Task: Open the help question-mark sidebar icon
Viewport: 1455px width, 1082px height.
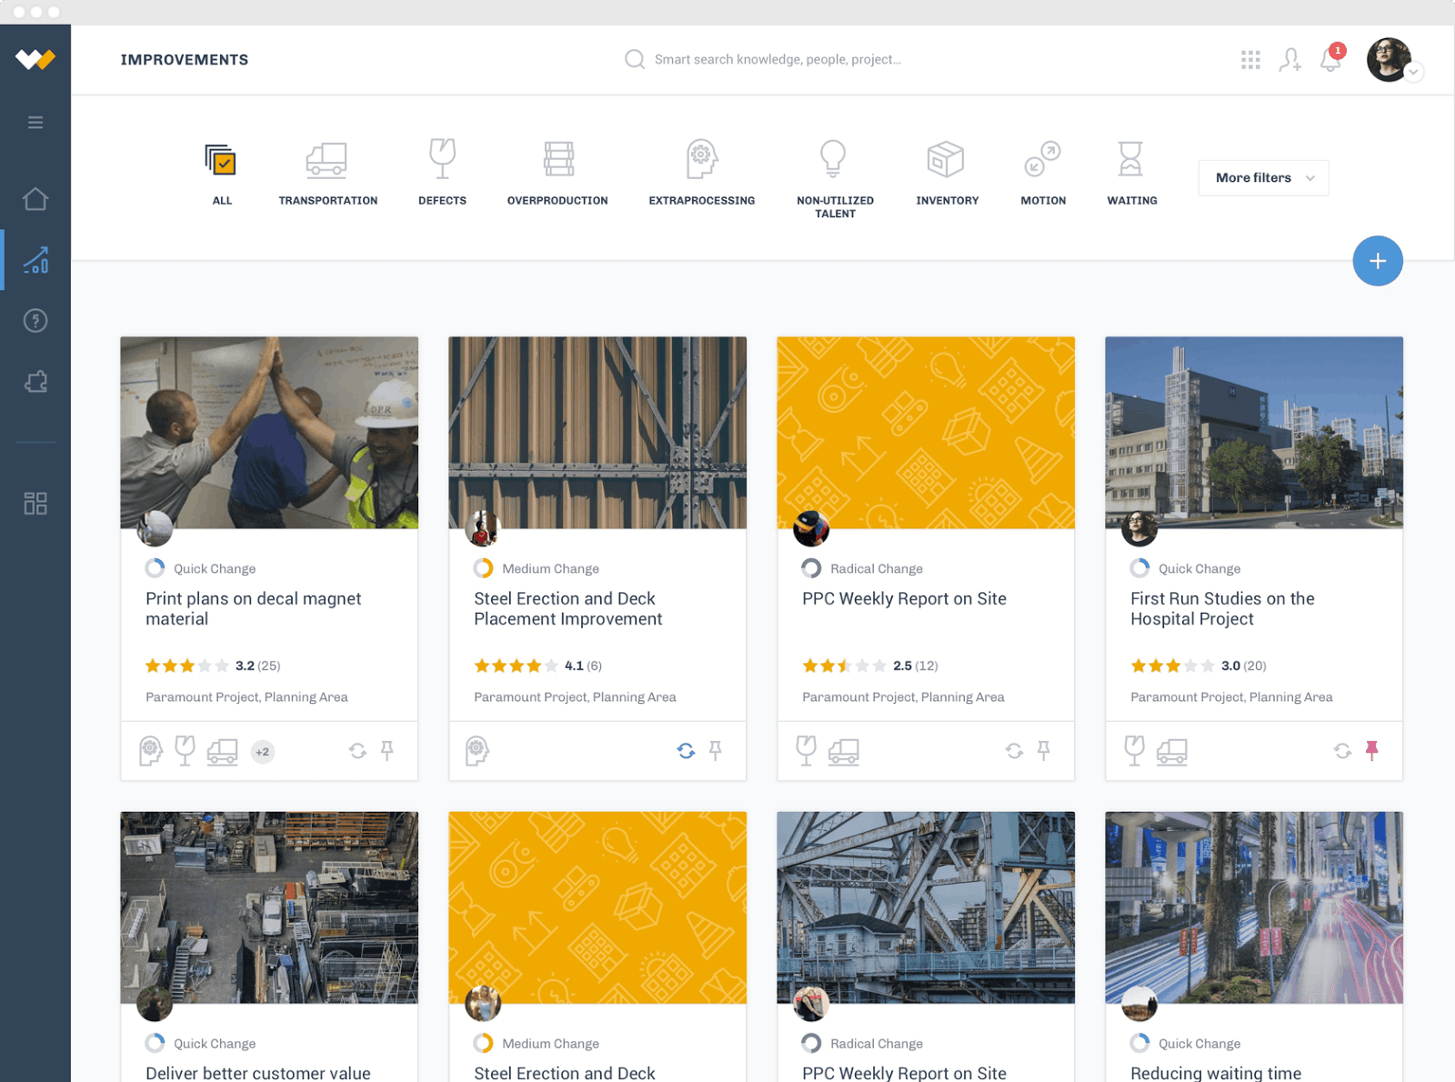Action: [35, 321]
